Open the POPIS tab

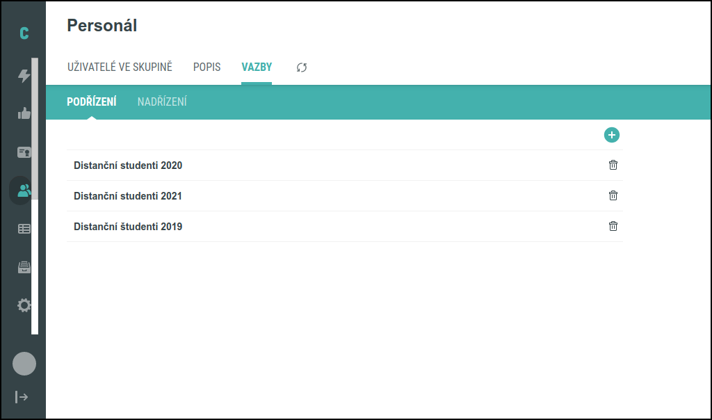pyautogui.click(x=207, y=67)
